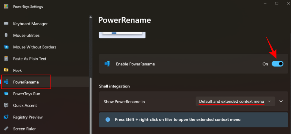This screenshot has height=134, width=291.
Task: Click the PowerRename preview thumbnail image
Action: pyautogui.click(x=122, y=35)
